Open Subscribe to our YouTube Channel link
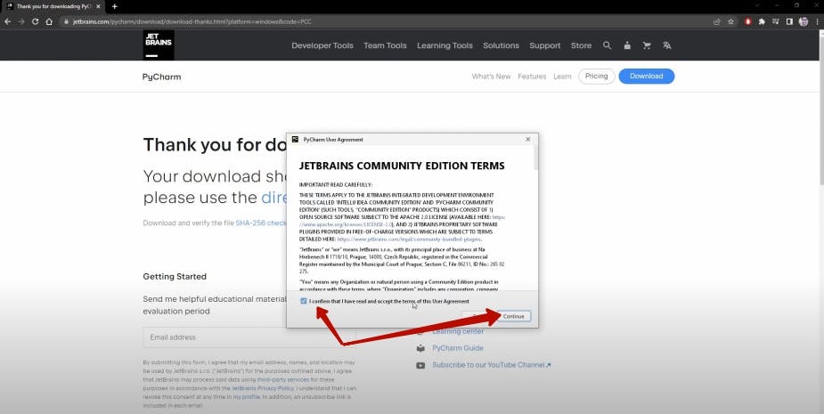Screen dimensions: 824x414 (492, 365)
